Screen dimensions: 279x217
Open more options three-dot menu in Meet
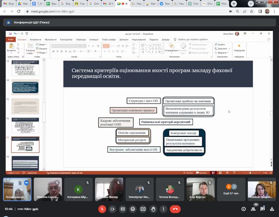(165, 209)
